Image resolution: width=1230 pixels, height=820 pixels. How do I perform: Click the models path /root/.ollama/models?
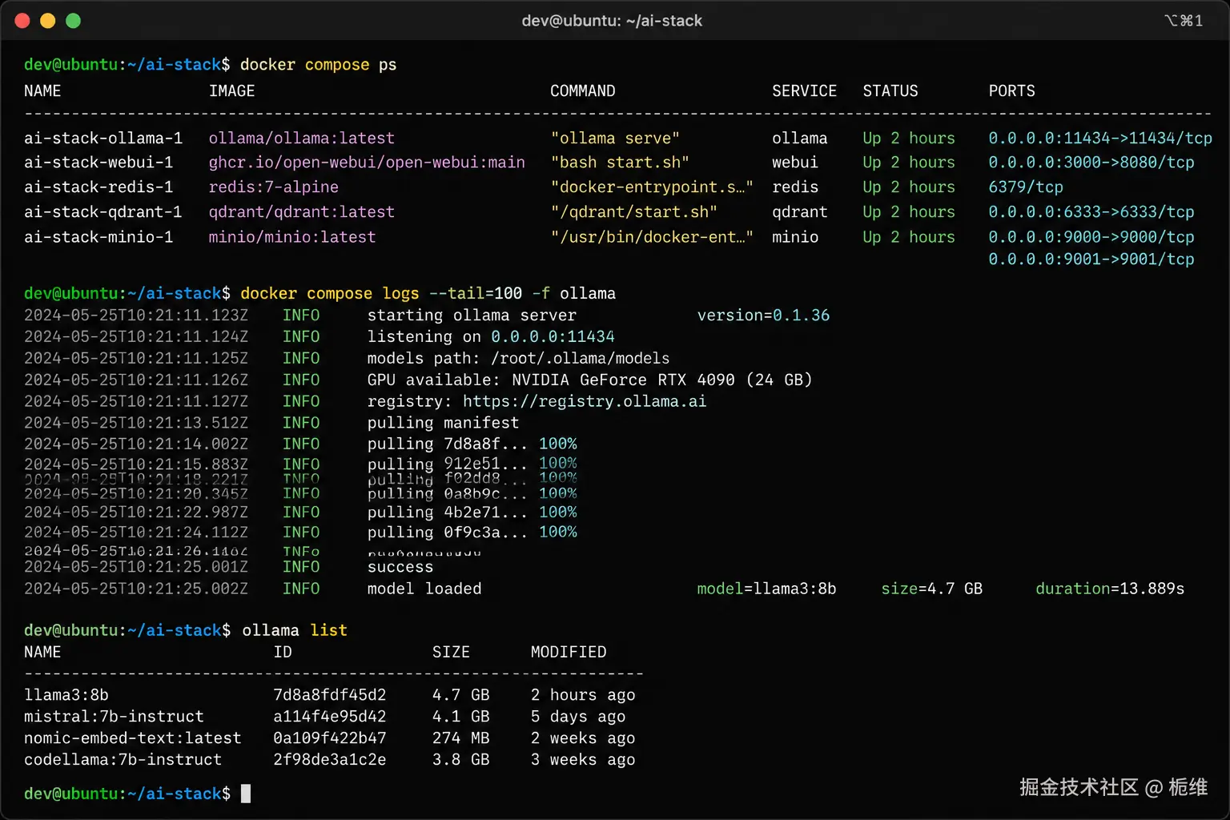581,359
